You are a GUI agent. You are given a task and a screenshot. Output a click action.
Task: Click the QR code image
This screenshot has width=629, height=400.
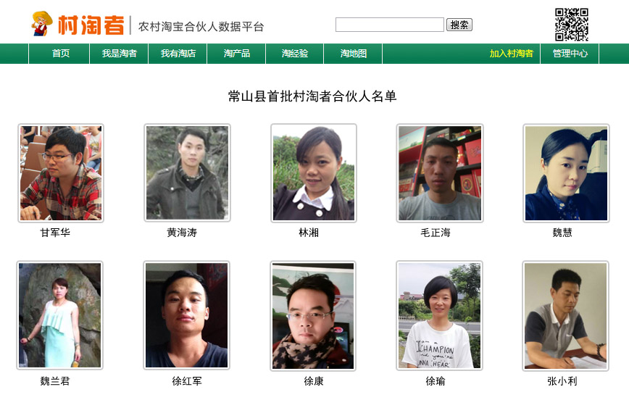pos(572,25)
